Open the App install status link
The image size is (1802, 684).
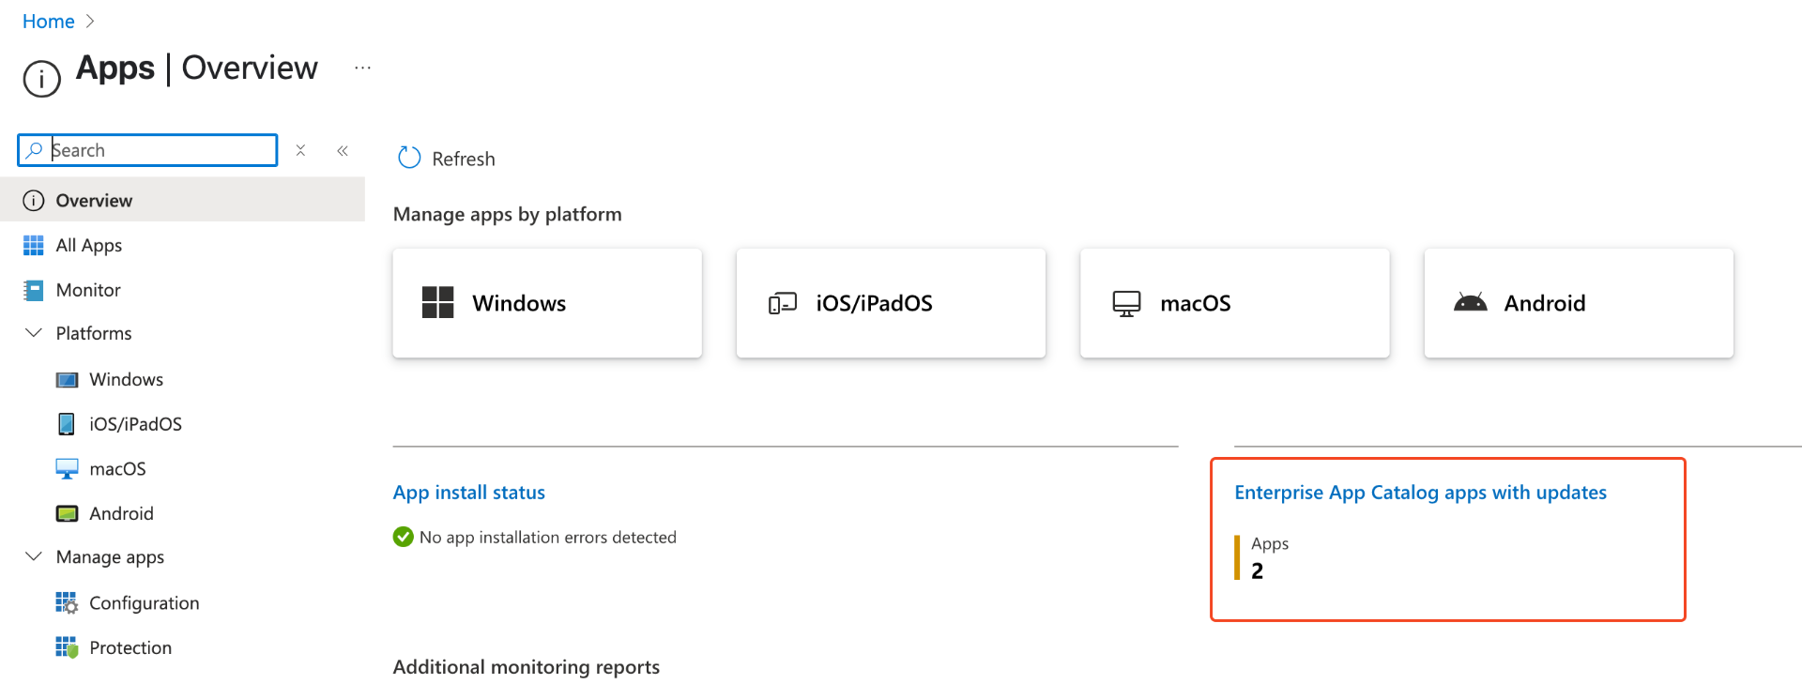(x=468, y=493)
